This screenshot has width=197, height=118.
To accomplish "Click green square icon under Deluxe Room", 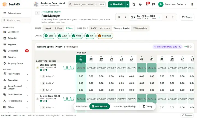I will pos(41,101).
